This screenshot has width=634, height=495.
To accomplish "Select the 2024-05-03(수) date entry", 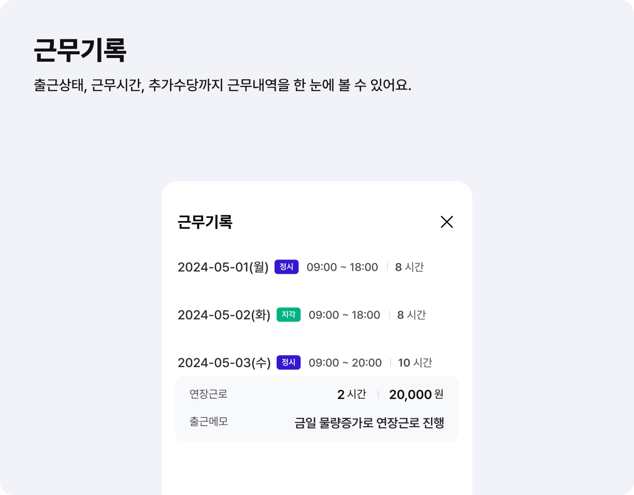I will (224, 362).
